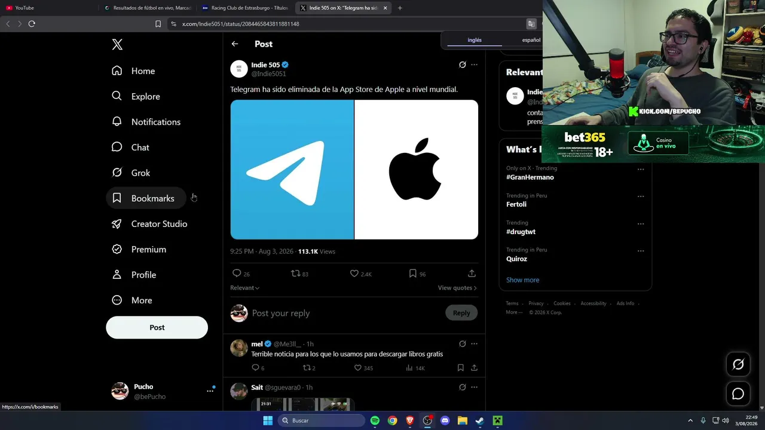Screen dimensions: 765x430
Task: Click Show more under trends
Action: coord(523,280)
